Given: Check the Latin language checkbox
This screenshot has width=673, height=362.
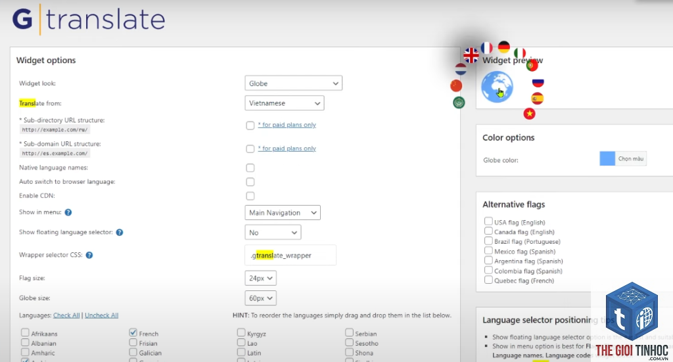Looking at the screenshot, I should click(241, 352).
